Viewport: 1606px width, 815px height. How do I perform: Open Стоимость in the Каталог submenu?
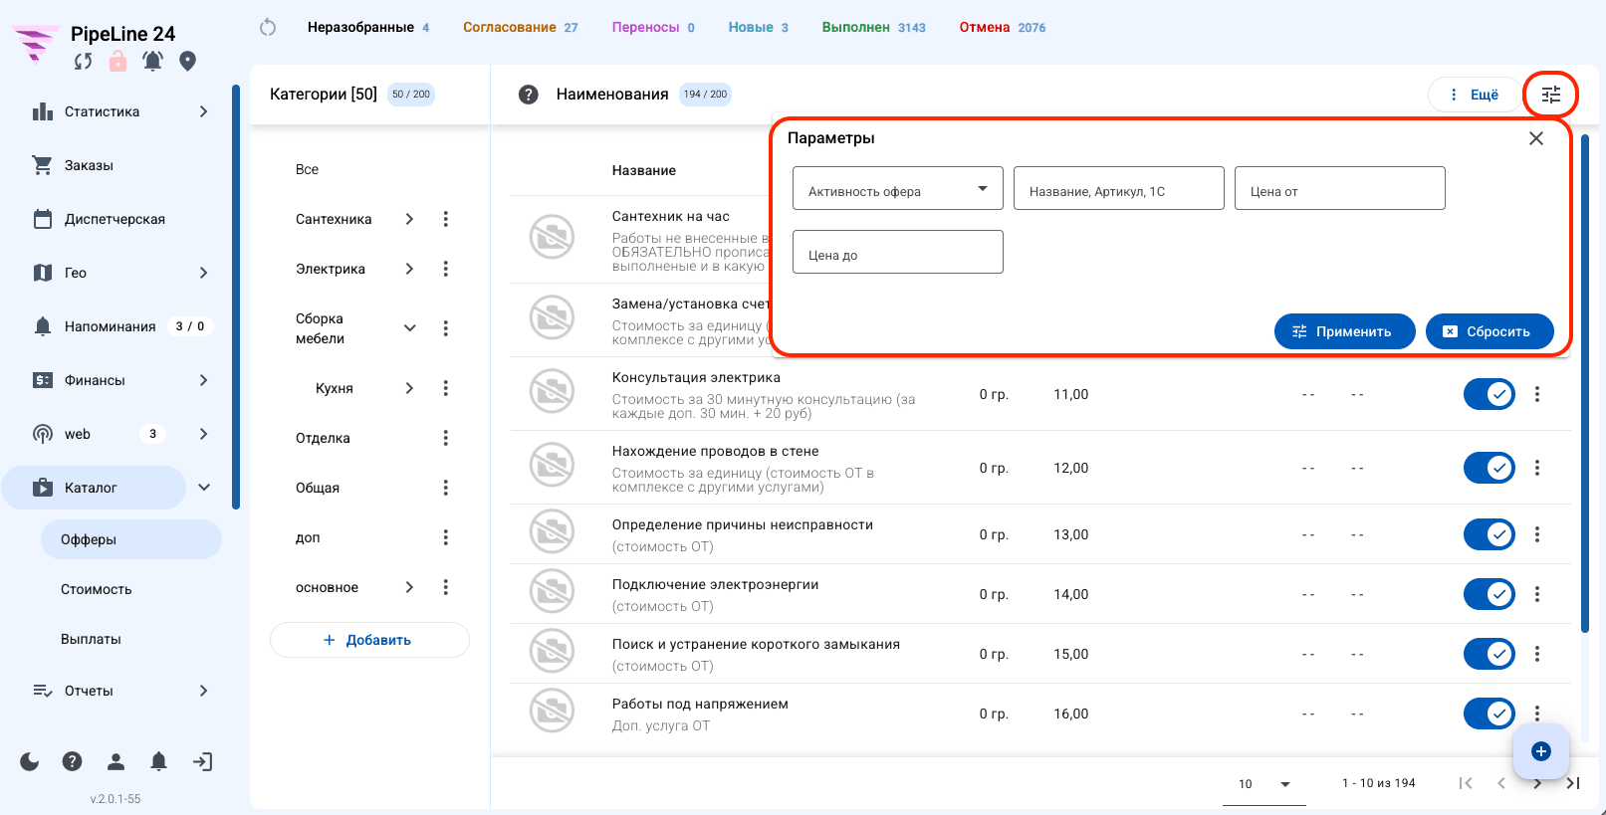pos(97,589)
